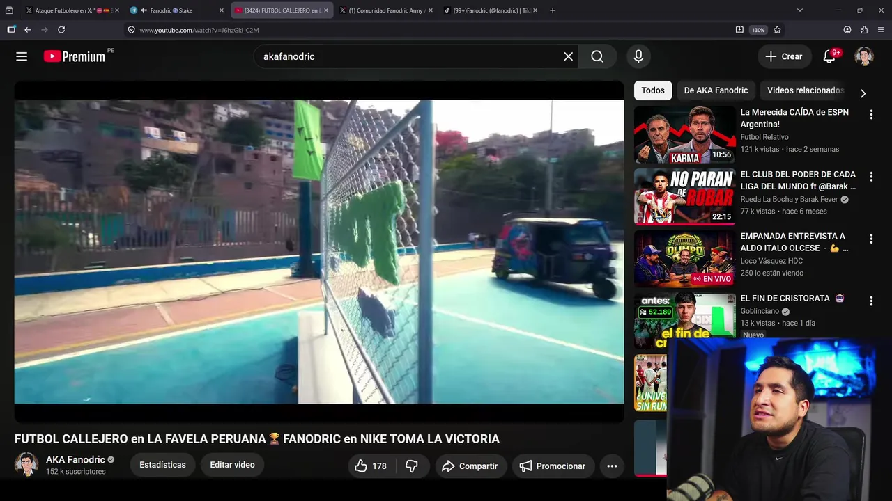Switch to Comunidad Fanodric Army tab
The height and width of the screenshot is (501, 892).
point(385,10)
